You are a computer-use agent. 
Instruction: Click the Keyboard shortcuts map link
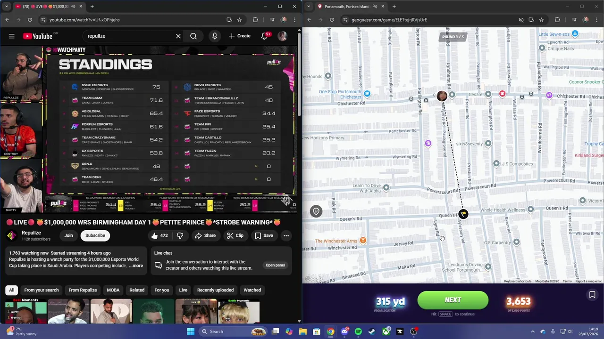pos(518,281)
